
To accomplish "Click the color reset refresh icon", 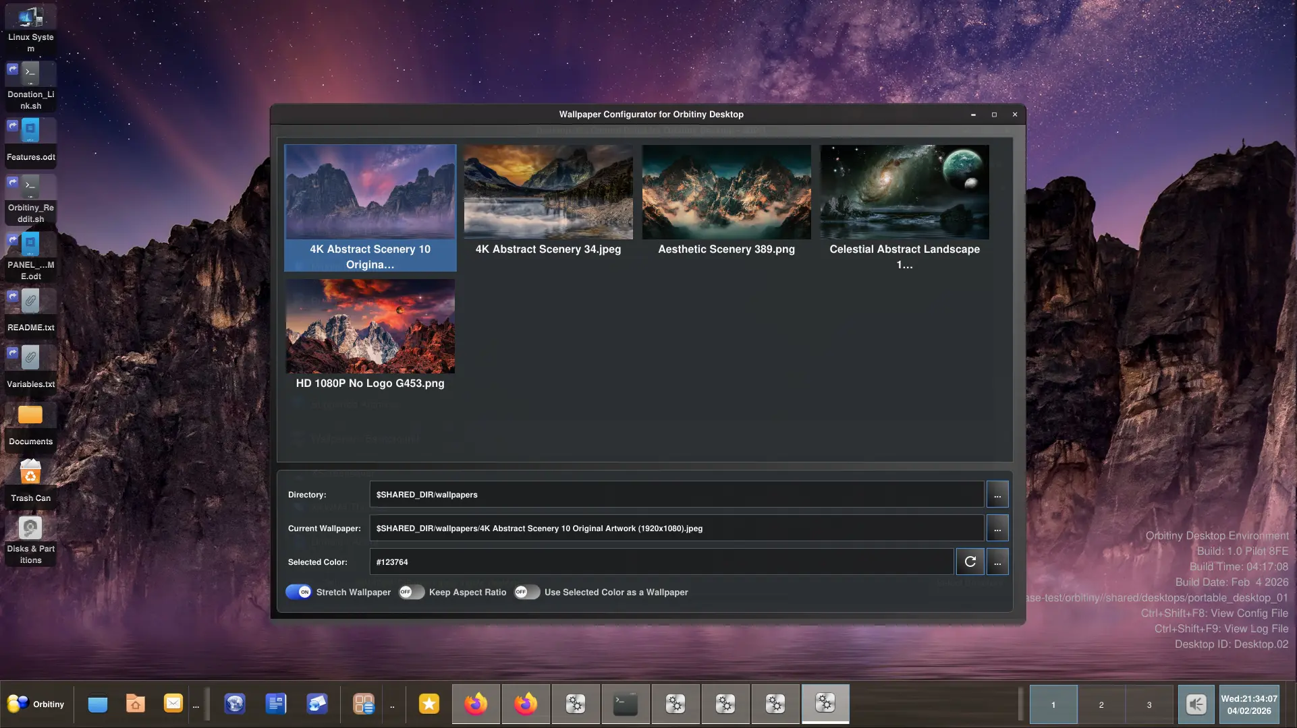I will coord(970,562).
